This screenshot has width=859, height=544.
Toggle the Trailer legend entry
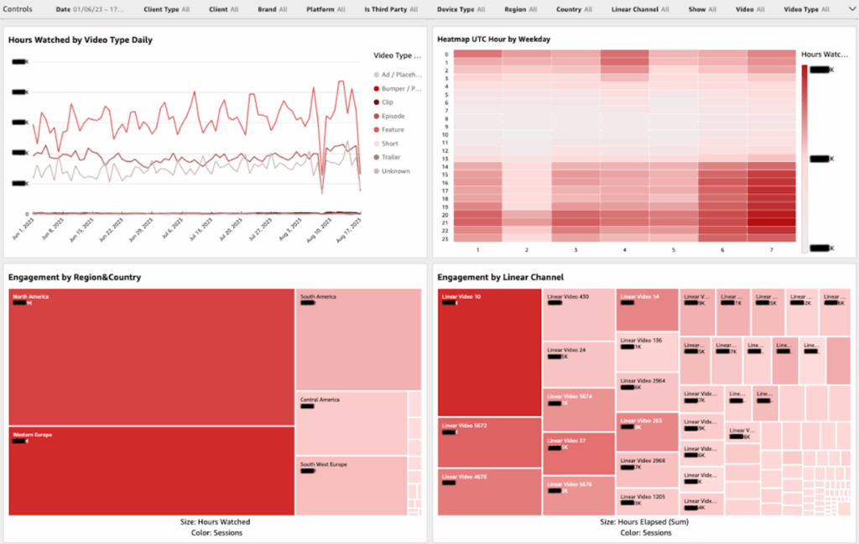392,157
